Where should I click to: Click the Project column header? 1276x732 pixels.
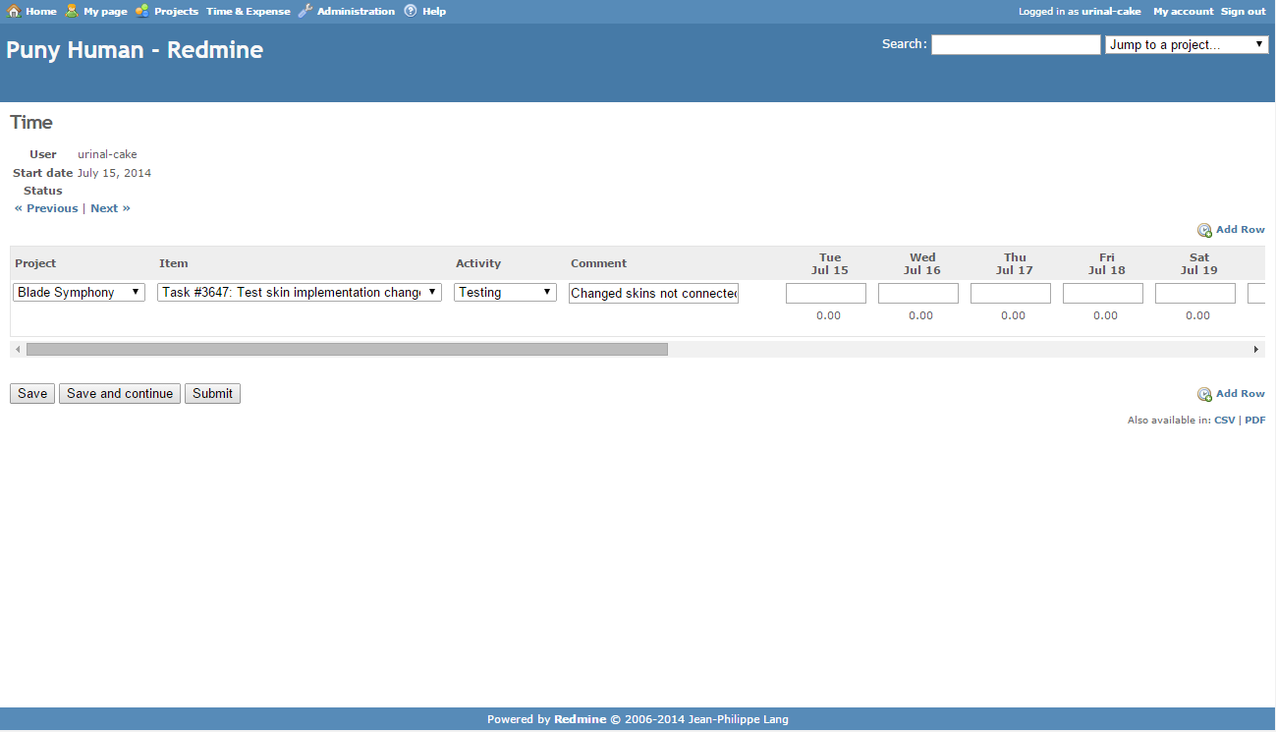click(35, 263)
